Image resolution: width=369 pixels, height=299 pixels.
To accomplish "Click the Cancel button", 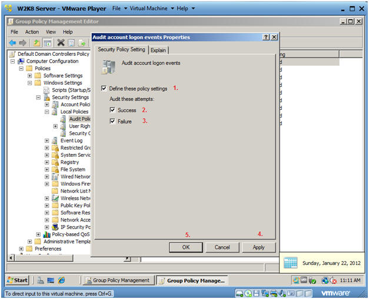I will pyautogui.click(x=222, y=247).
